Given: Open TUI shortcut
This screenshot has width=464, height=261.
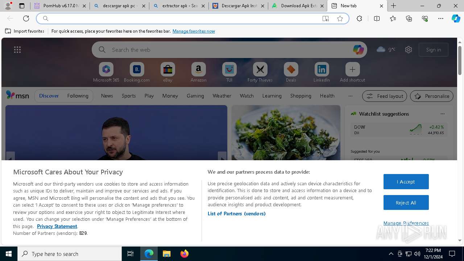Looking at the screenshot, I should 229,72.
